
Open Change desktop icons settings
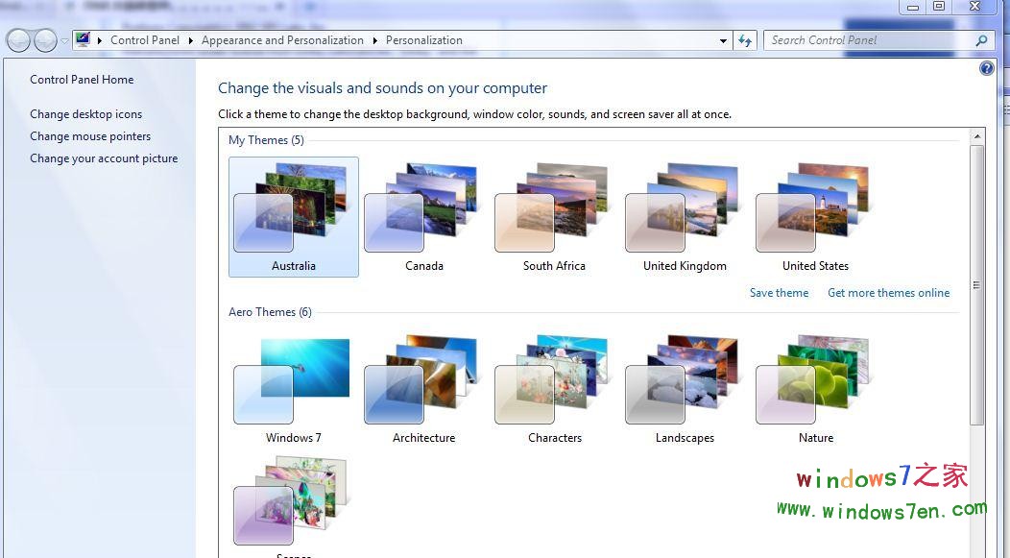click(85, 113)
